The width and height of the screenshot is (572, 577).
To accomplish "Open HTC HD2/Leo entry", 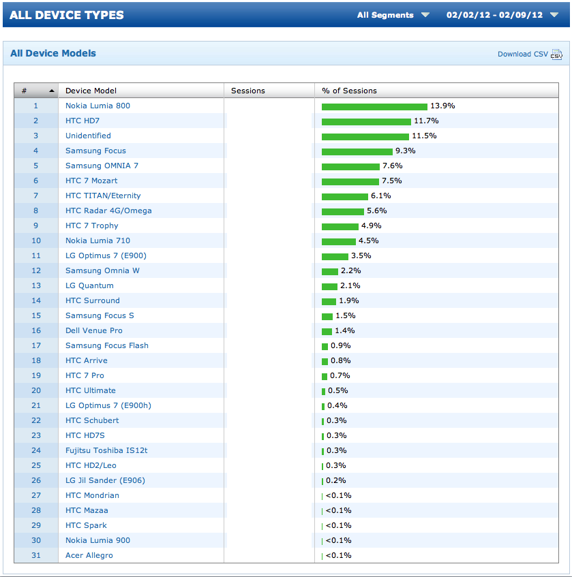I will point(91,465).
